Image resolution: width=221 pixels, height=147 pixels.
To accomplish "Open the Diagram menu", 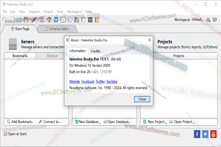I will pyautogui.click(x=34, y=12).
